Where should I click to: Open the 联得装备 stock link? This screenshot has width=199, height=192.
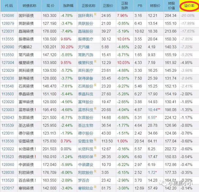click(x=86, y=78)
